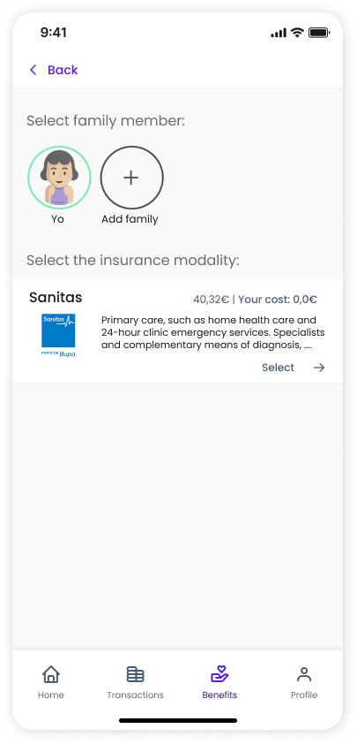
Task: Switch to the Transactions tab label
Action: (136, 695)
